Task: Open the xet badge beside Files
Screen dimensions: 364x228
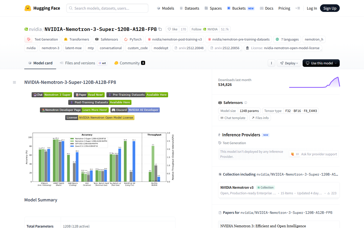Action: tap(102, 63)
